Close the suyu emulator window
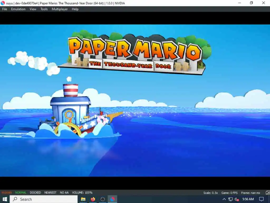 click(x=263, y=3)
